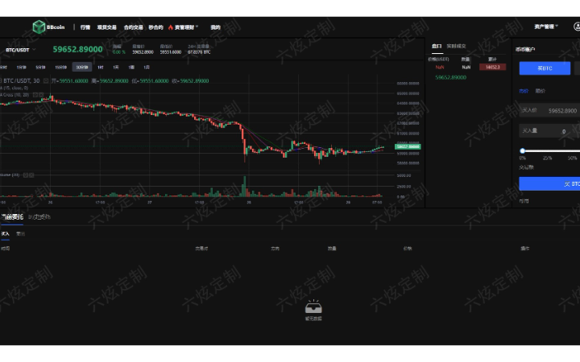
Task: Open the 秒合约 menu item
Action: (155, 27)
